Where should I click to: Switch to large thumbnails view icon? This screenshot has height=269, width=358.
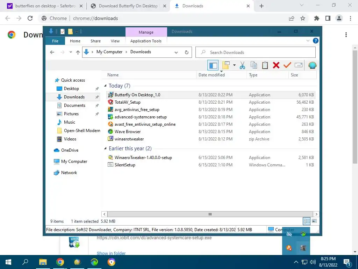coord(314,221)
